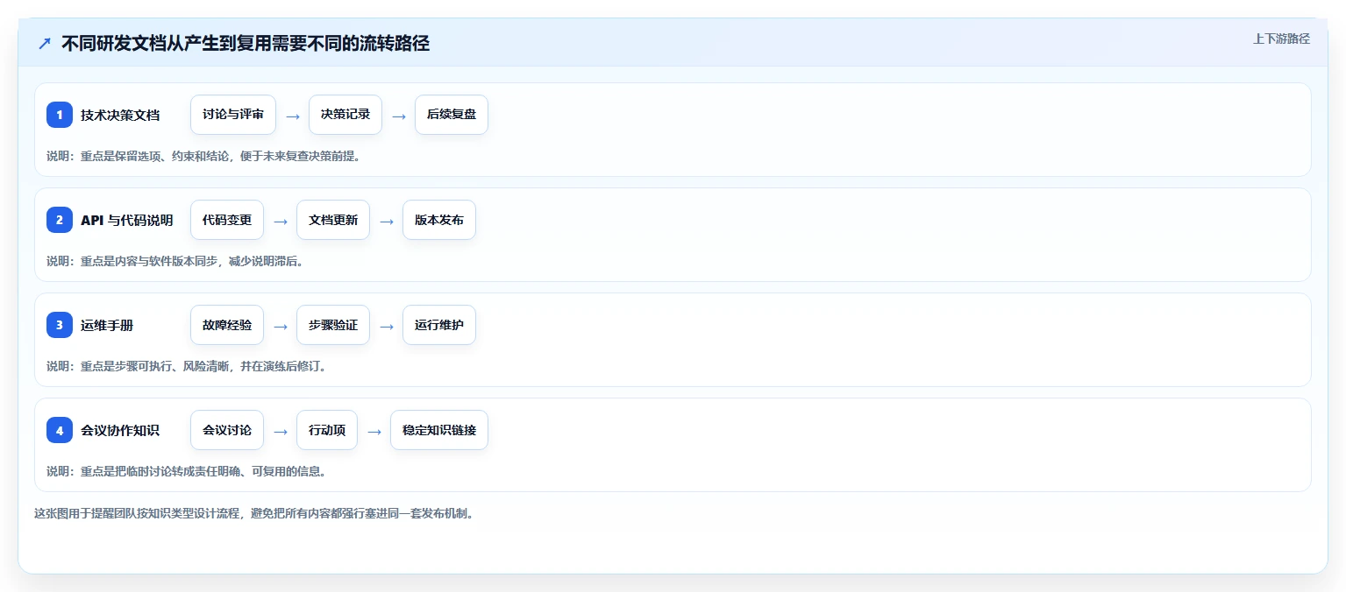The image size is (1346, 592).
Task: Select the 步骤验证 step chip
Action: (333, 325)
